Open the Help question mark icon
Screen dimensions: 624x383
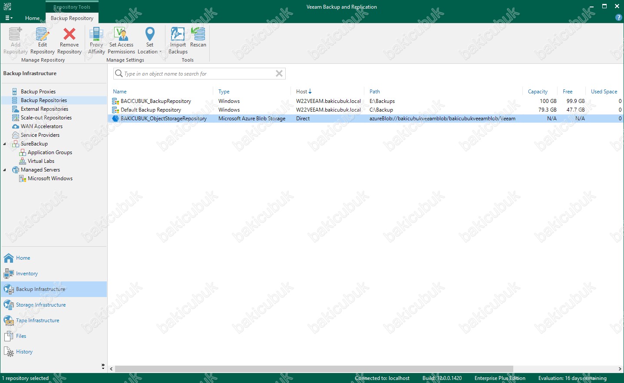point(619,17)
